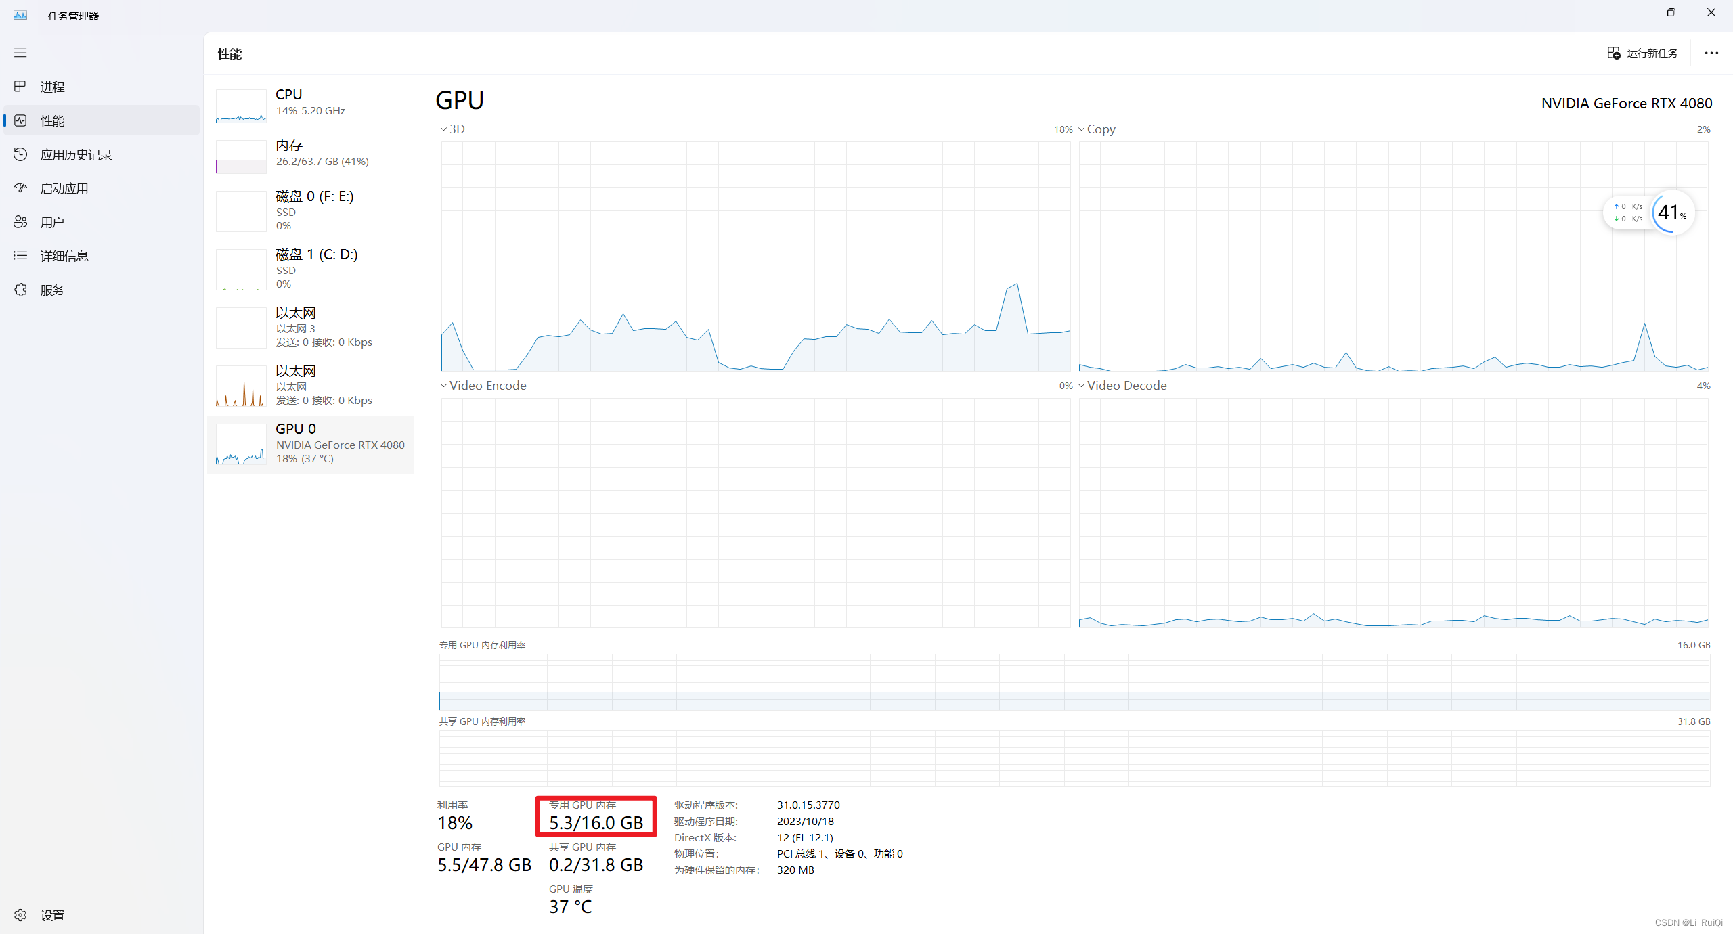Screen dimensions: 1733x934
Task: Toggle the hamburger navigation menu
Action: (x=20, y=53)
